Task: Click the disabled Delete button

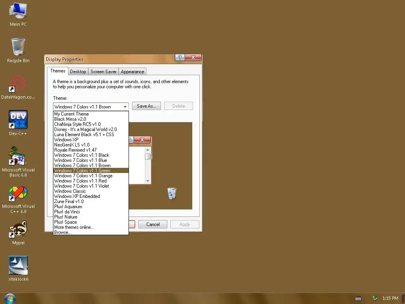Action: pyautogui.click(x=178, y=106)
